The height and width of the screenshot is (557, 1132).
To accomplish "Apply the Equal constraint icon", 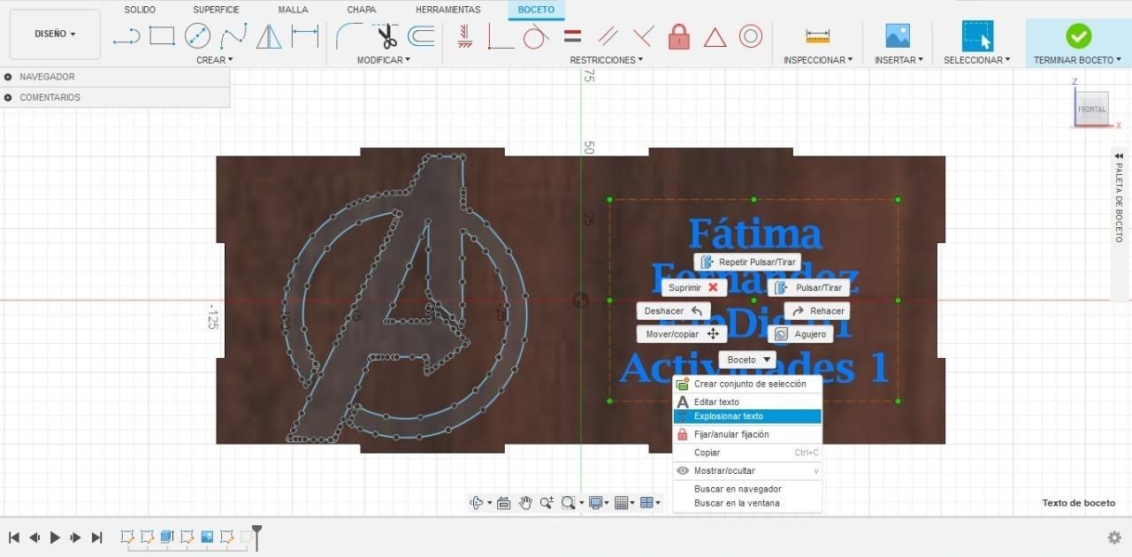I will click(572, 36).
